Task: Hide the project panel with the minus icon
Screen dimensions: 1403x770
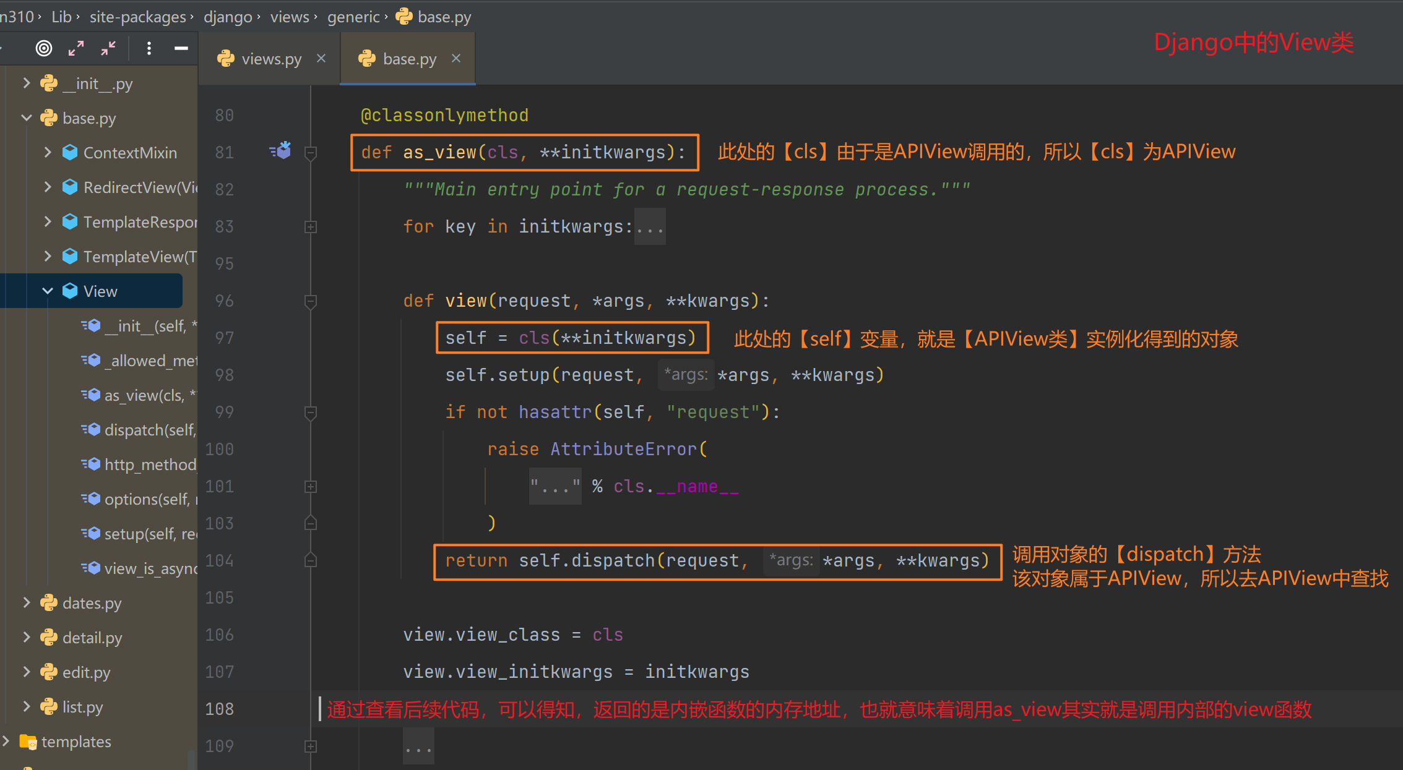Action: [x=181, y=48]
